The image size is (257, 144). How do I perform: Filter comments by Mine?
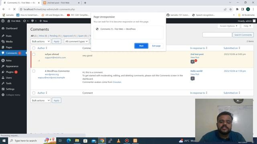(43, 36)
